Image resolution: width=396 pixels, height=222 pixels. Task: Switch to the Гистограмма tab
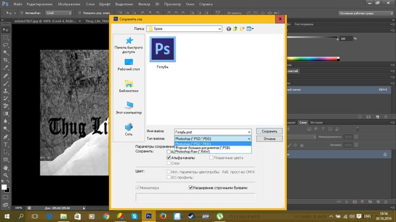[x=304, y=24]
